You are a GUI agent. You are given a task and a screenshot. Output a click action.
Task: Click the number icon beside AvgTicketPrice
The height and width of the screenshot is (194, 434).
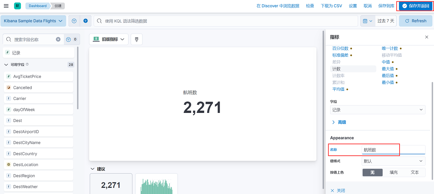click(9, 77)
